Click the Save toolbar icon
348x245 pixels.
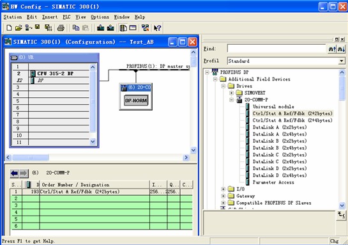point(37,28)
